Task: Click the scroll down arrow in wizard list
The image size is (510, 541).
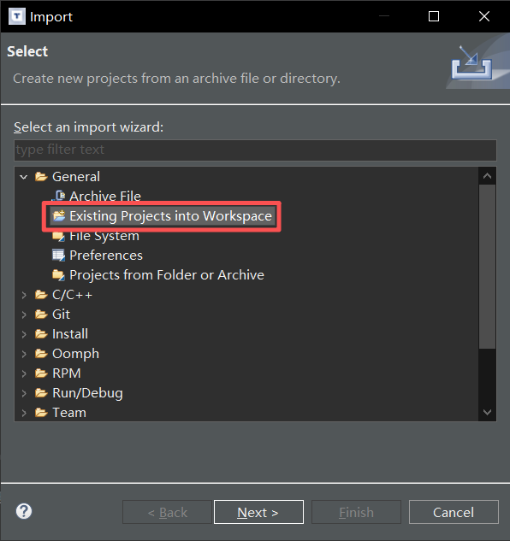Action: pyautogui.click(x=487, y=412)
